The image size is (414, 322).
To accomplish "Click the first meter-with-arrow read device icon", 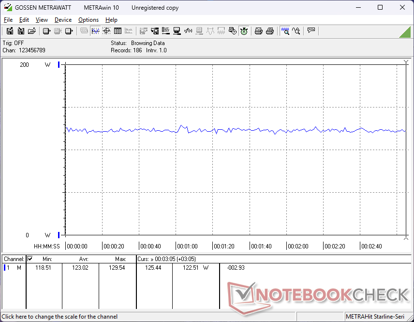I will 46,31.
